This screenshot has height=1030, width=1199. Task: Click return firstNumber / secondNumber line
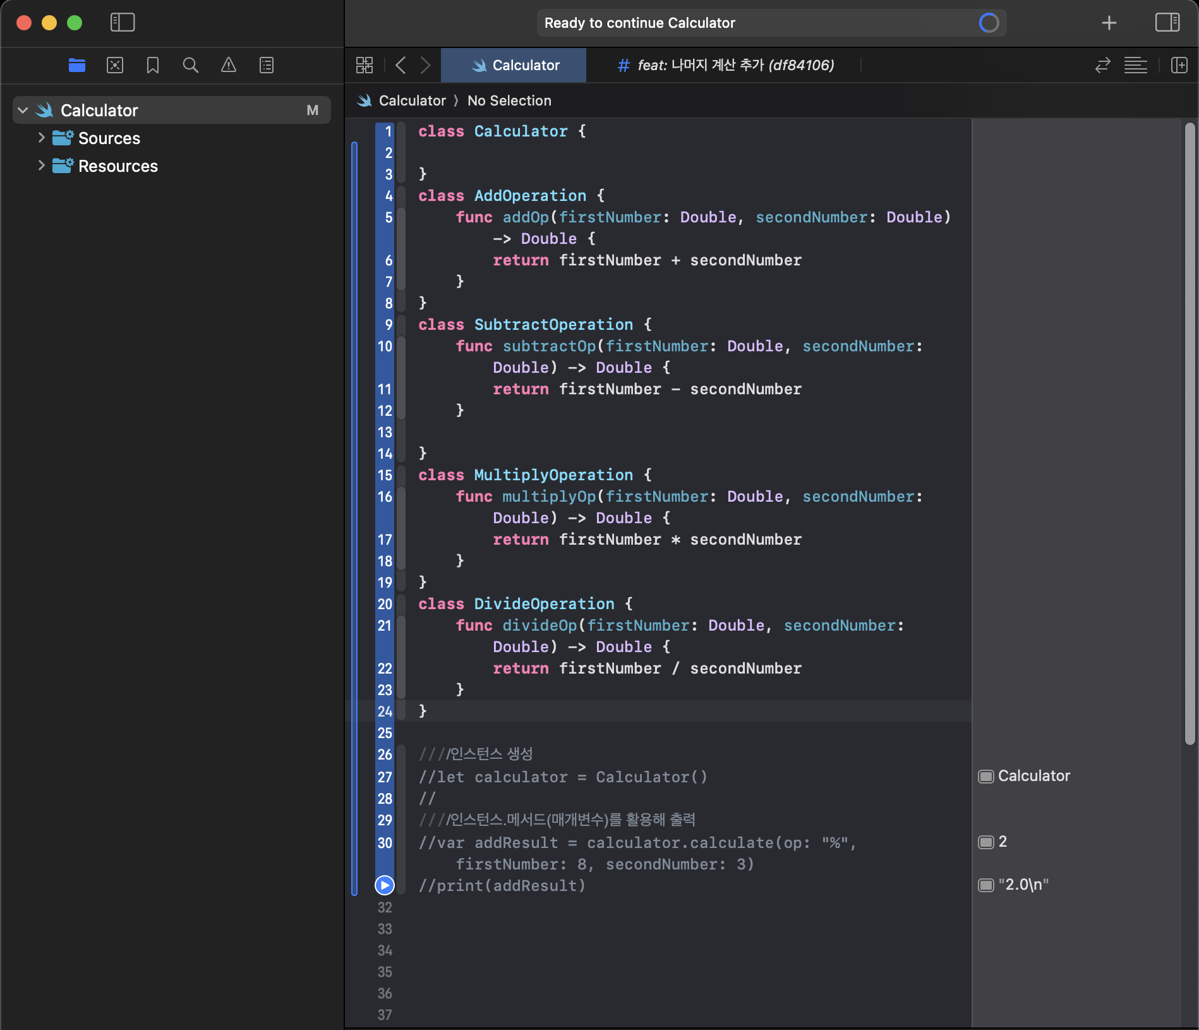647,669
